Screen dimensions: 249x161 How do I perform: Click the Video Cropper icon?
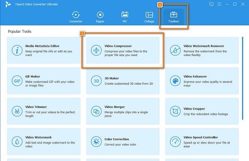(175, 111)
